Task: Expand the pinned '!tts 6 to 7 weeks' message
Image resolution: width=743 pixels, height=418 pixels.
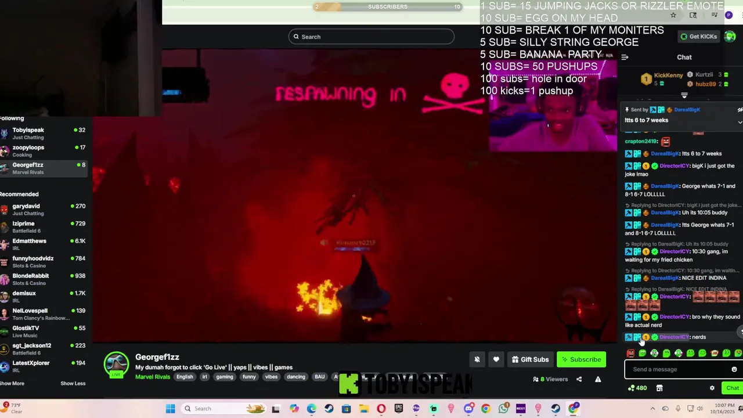Action: point(740,122)
